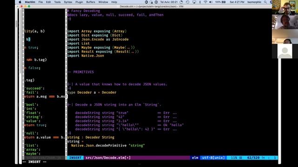The height and width of the screenshot is (167, 298).
Task: Click Native.Json.decodePrimitive "string" line
Action: point(108,146)
